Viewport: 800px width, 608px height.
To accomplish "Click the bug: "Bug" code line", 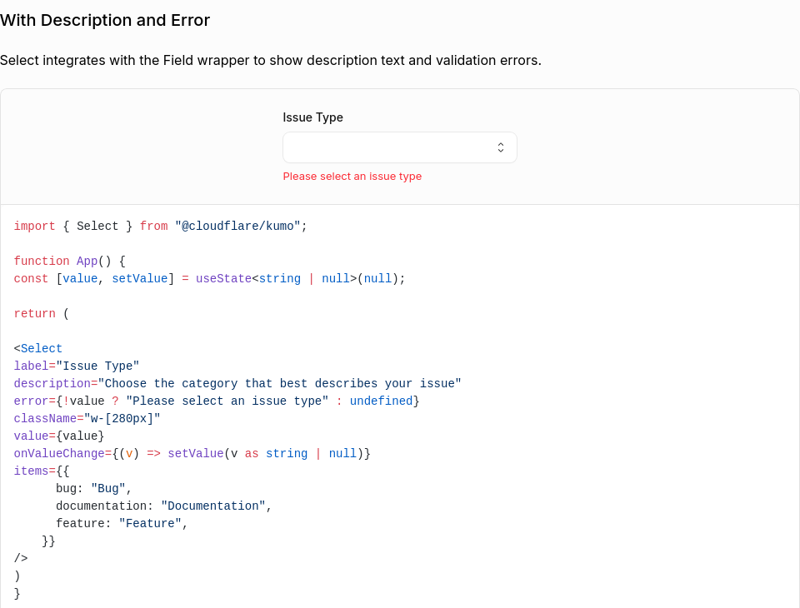I will (x=94, y=489).
